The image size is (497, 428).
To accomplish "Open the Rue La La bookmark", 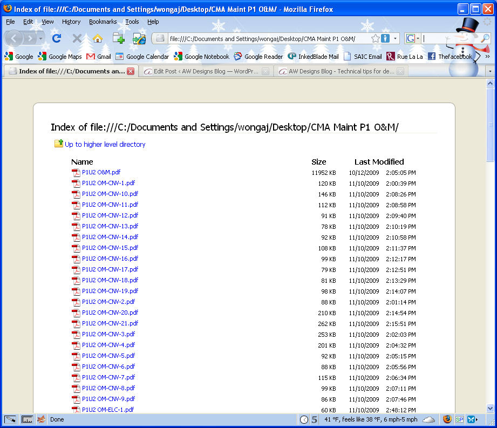I will (405, 57).
